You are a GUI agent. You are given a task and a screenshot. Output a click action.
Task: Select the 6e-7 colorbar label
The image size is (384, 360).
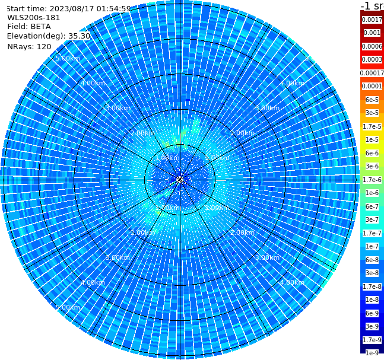[372, 206]
